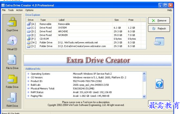Sort drives by the Free column header
The width and height of the screenshot is (182, 114).
pyautogui.click(x=134, y=20)
